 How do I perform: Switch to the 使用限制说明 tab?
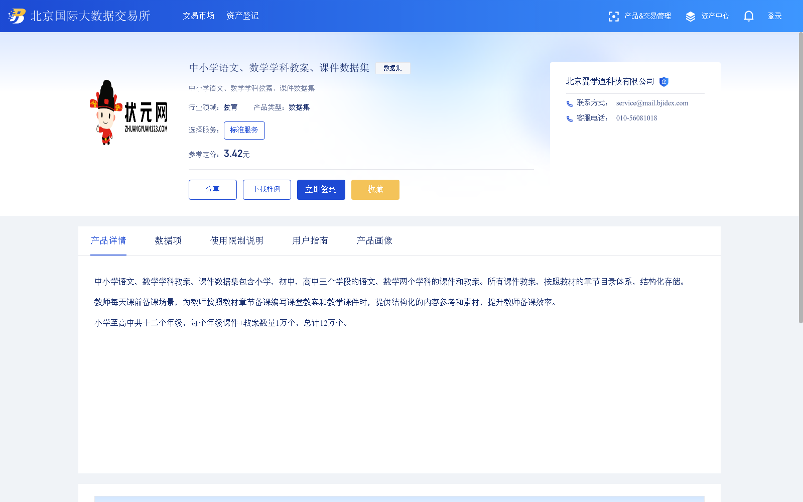pos(237,241)
